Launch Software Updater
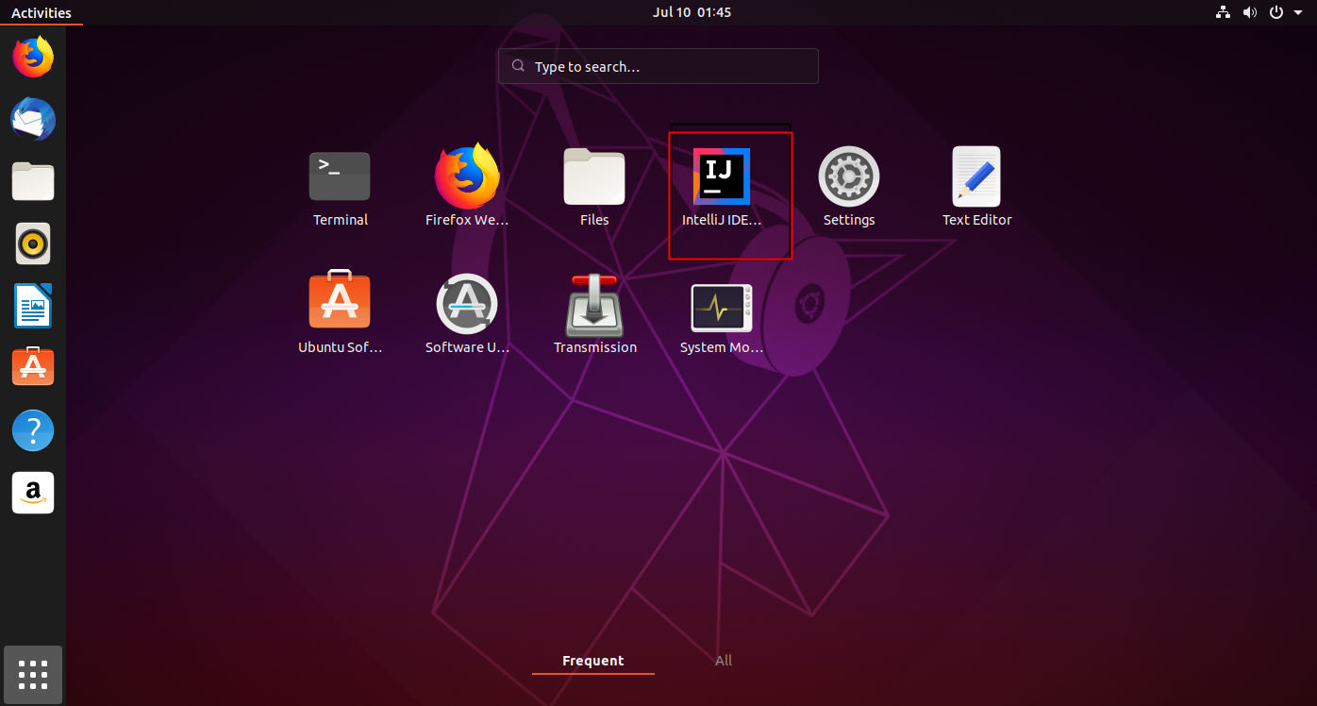The width and height of the screenshot is (1317, 706). point(467,304)
